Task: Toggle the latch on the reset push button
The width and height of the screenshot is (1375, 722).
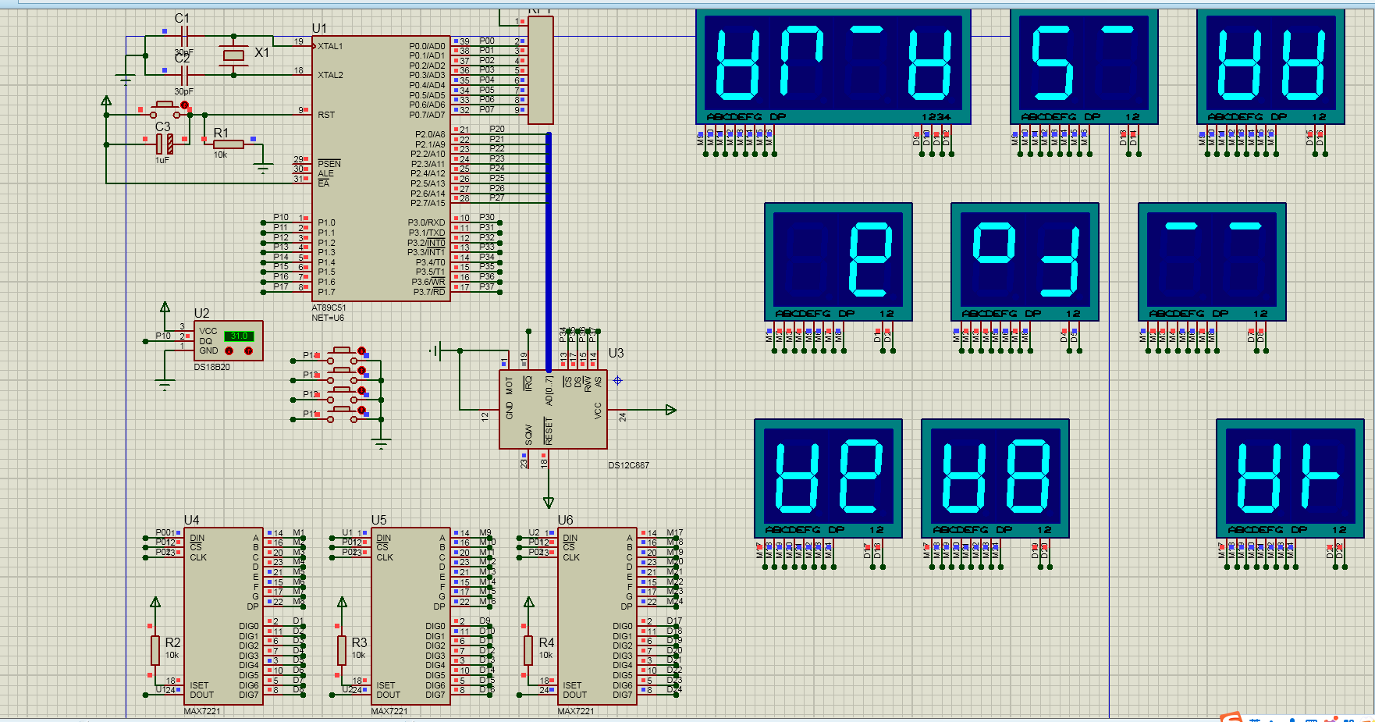Action: (185, 105)
